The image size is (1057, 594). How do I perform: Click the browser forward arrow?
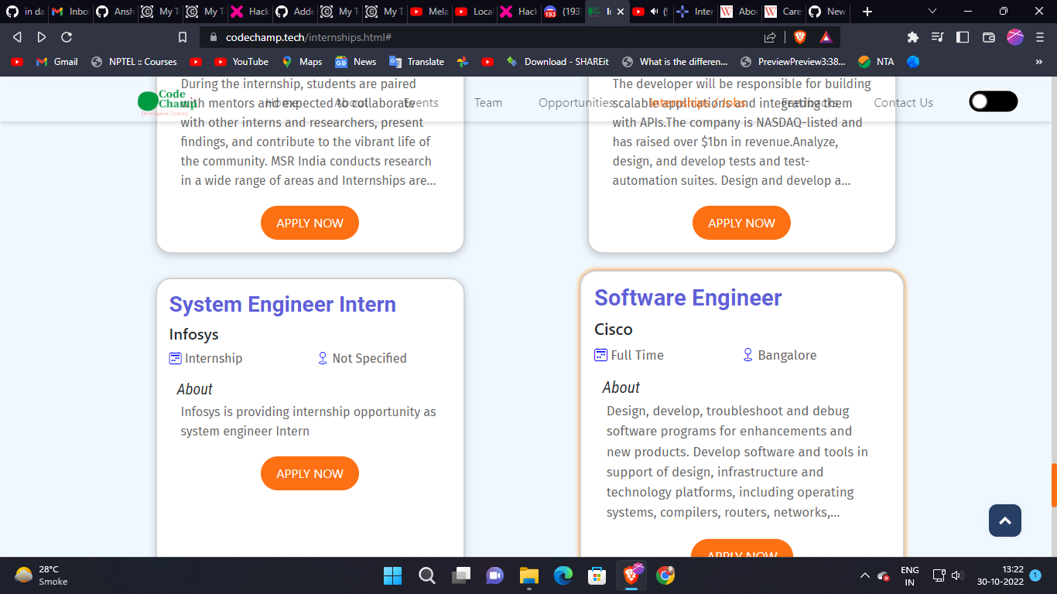42,37
